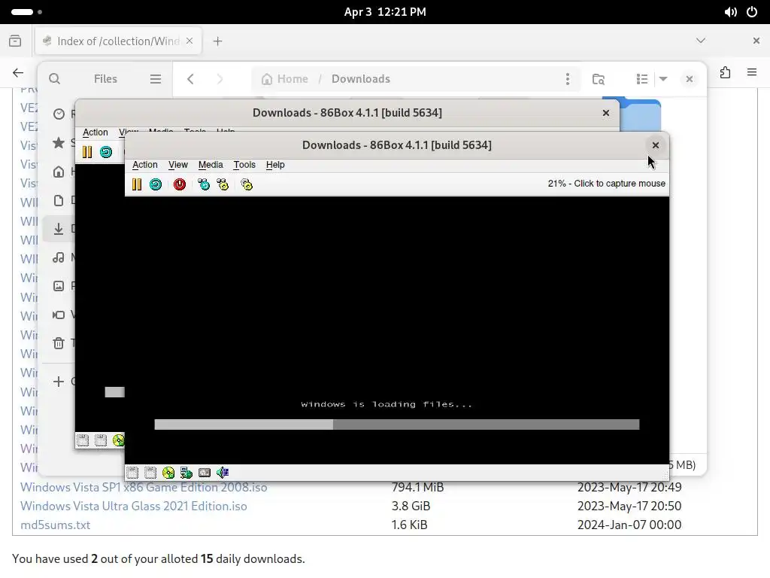Open 86Box settings via the toolbar gear icon
This screenshot has width=770, height=578.
(x=247, y=184)
